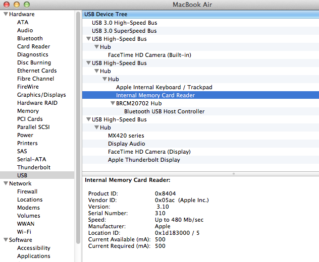Image resolution: width=319 pixels, height=262 pixels.
Task: Open Firewall under Network
Action: [x=27, y=191]
